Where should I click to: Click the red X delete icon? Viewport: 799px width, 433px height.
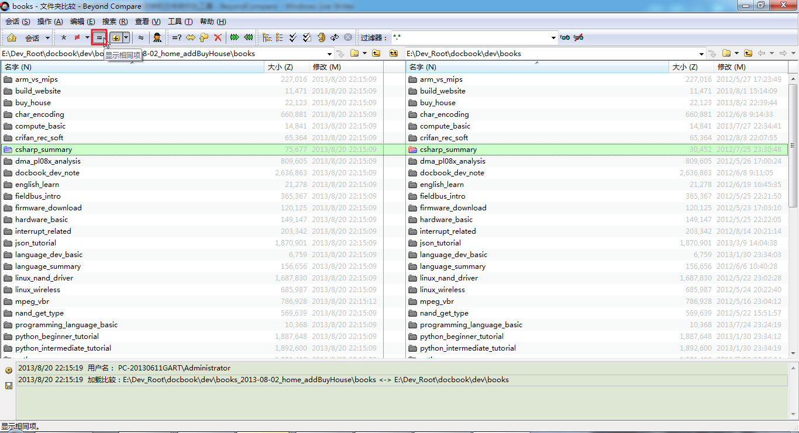[x=218, y=38]
